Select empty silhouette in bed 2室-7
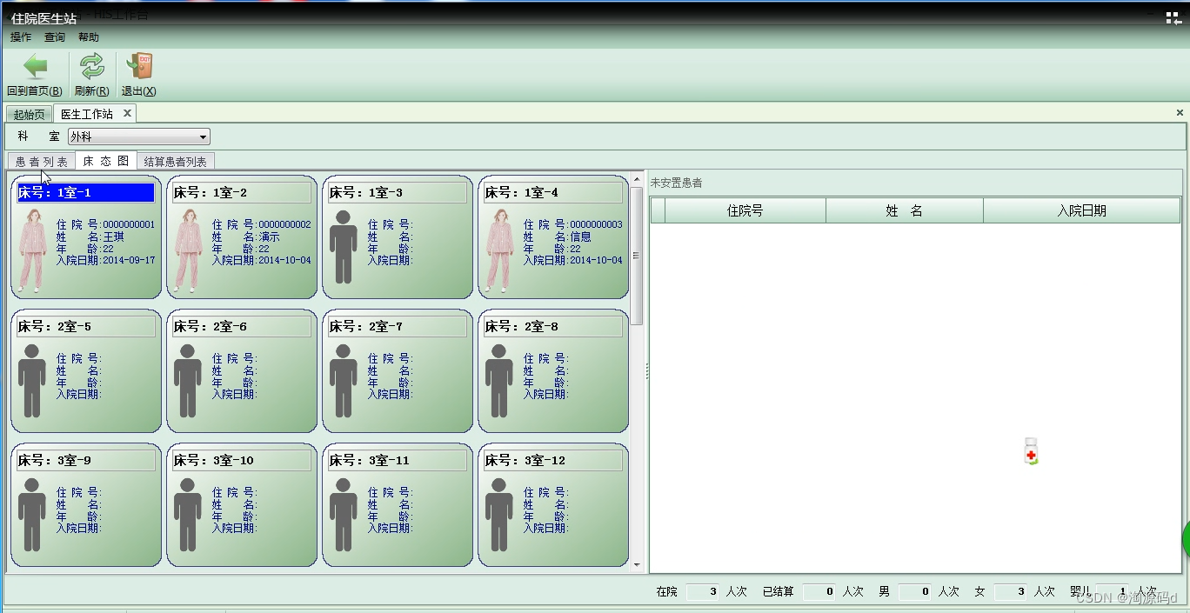This screenshot has width=1190, height=613. (344, 381)
